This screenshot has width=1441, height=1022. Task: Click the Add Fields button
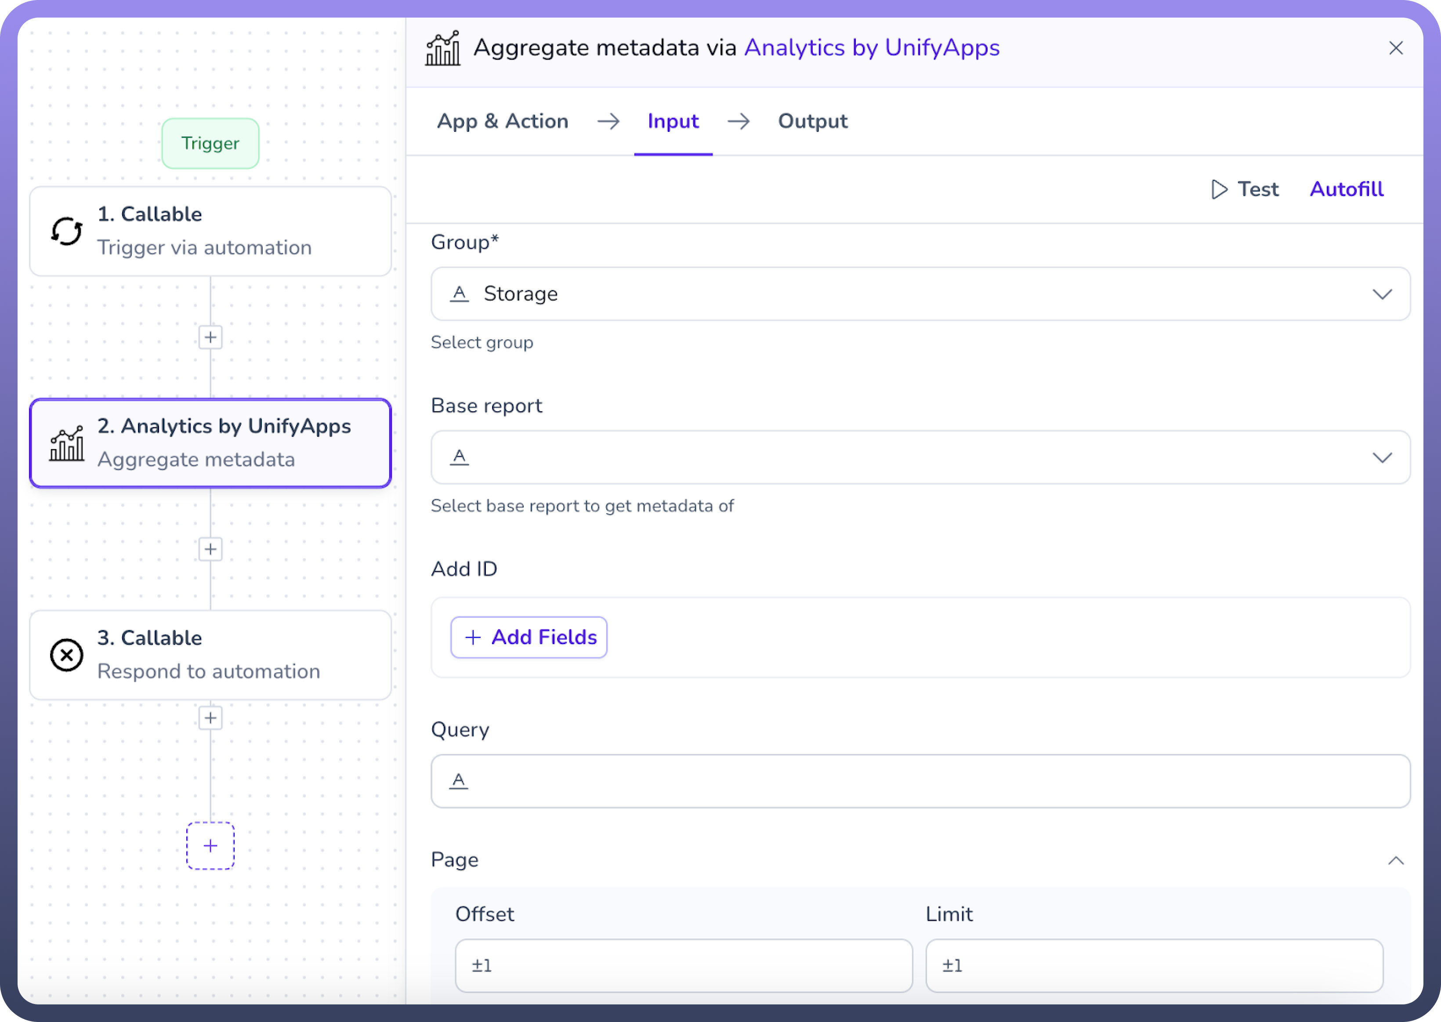(529, 637)
